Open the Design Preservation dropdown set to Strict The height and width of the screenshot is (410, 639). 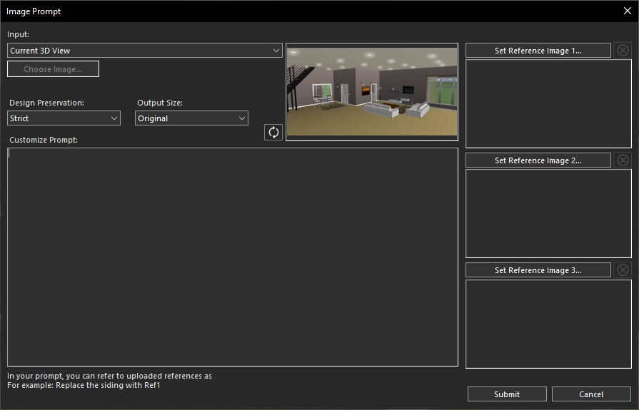[64, 118]
